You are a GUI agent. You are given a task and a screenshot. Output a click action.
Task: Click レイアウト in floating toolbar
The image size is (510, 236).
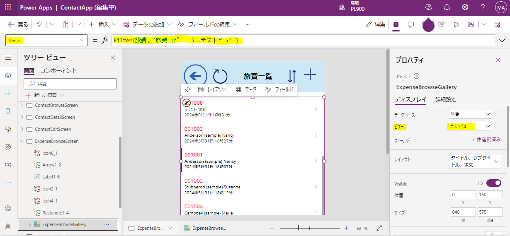[x=212, y=89]
